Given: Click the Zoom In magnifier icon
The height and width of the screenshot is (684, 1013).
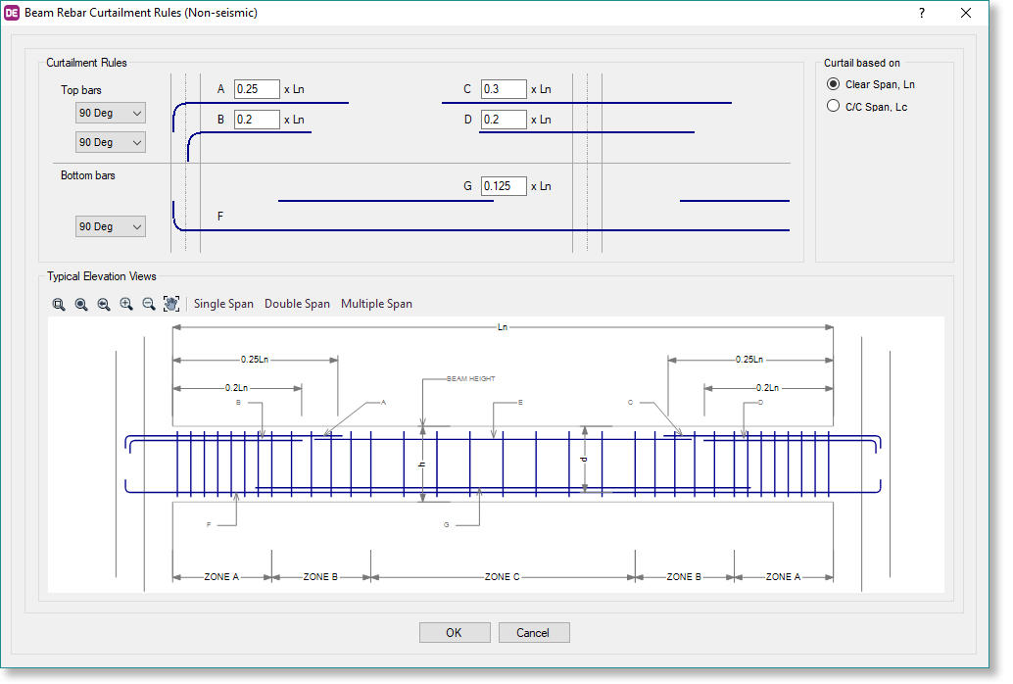Looking at the screenshot, I should click(126, 304).
